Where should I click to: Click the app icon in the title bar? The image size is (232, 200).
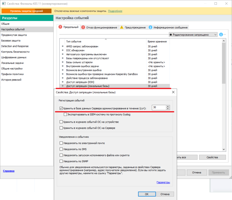pos(4,3)
